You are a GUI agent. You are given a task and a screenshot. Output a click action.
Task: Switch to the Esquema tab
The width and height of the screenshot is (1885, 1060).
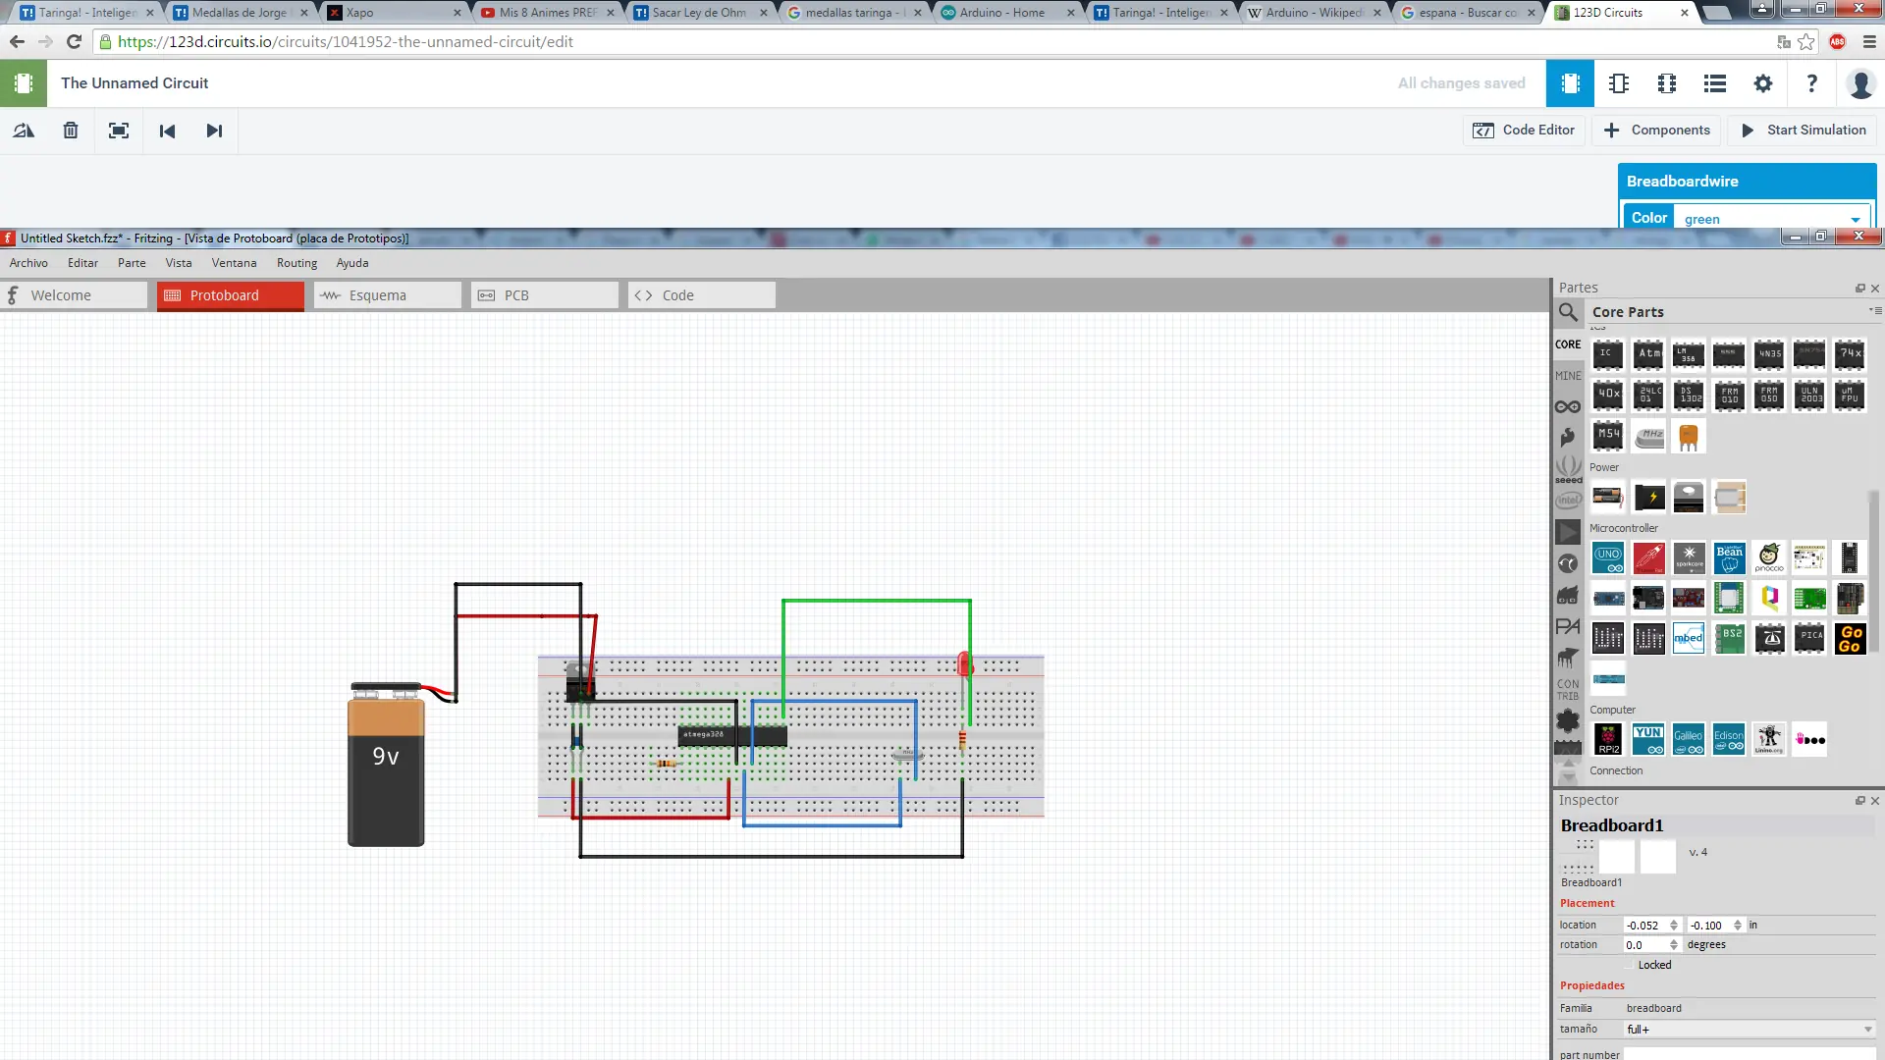click(x=388, y=295)
